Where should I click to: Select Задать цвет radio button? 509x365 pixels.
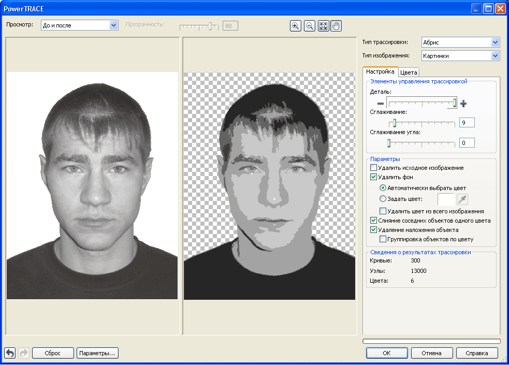click(x=383, y=199)
